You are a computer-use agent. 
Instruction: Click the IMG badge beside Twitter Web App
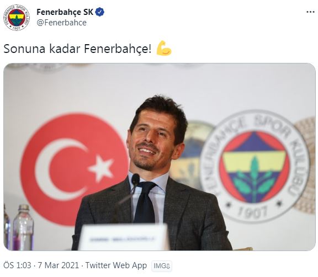click(162, 266)
